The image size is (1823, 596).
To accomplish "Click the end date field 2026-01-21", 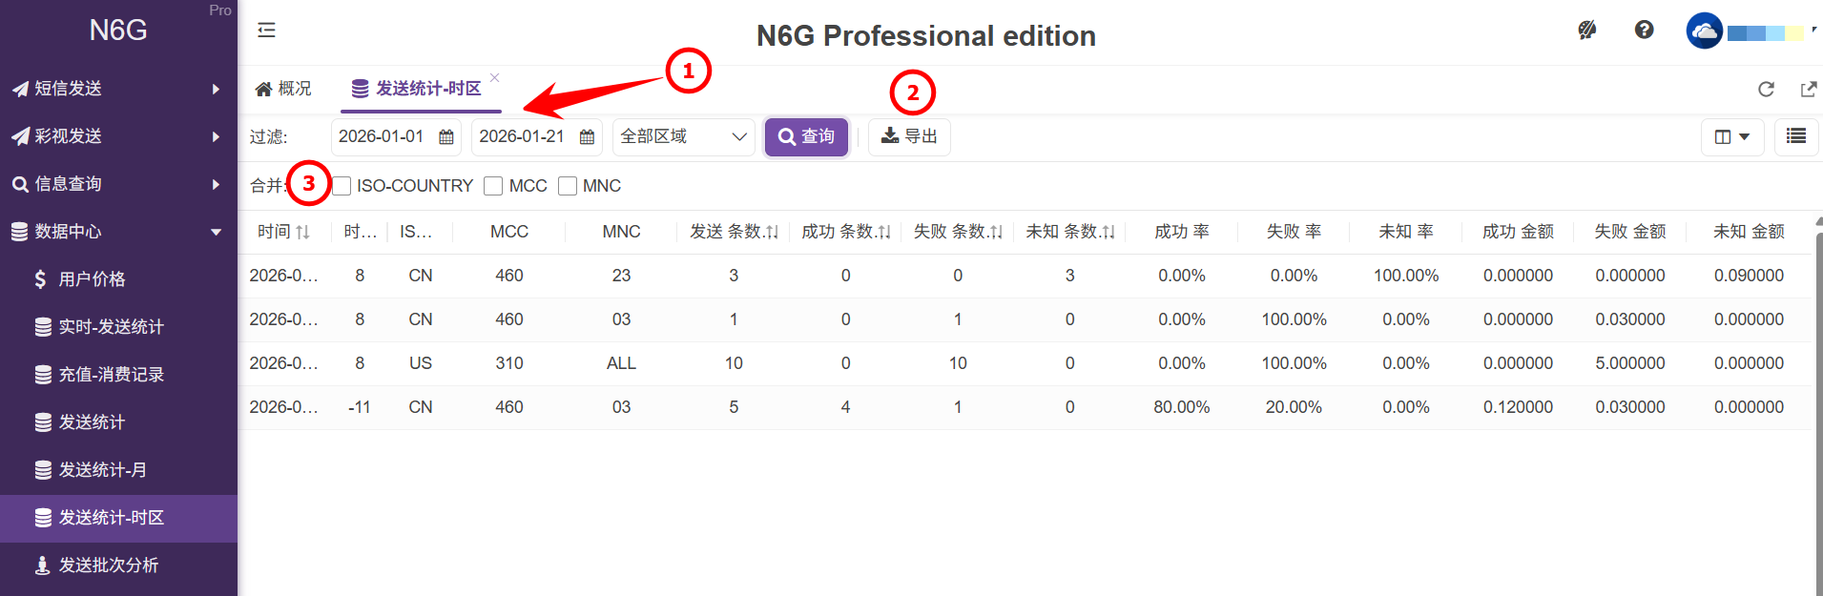I will pyautogui.click(x=537, y=136).
